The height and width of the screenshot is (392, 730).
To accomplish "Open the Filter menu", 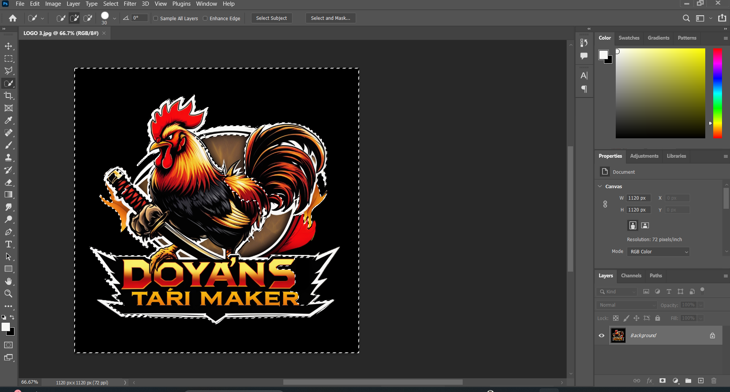I will pyautogui.click(x=130, y=4).
